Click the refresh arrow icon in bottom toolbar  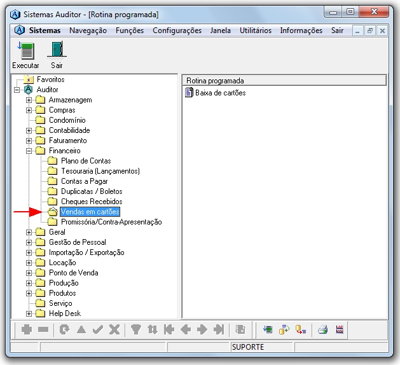(x=64, y=329)
